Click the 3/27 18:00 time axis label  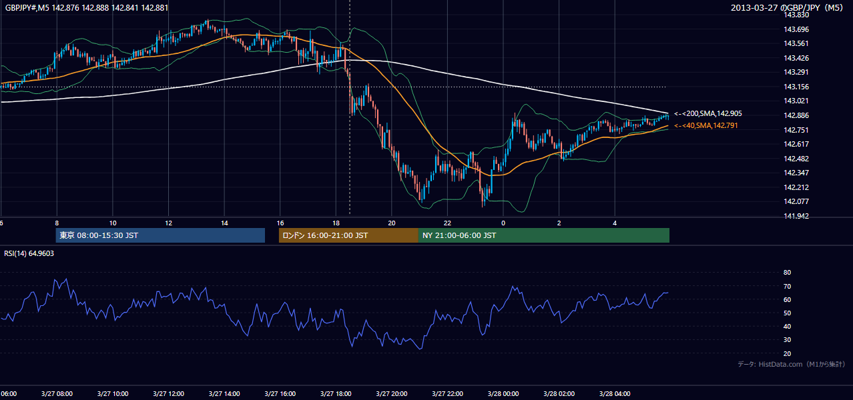[336, 394]
